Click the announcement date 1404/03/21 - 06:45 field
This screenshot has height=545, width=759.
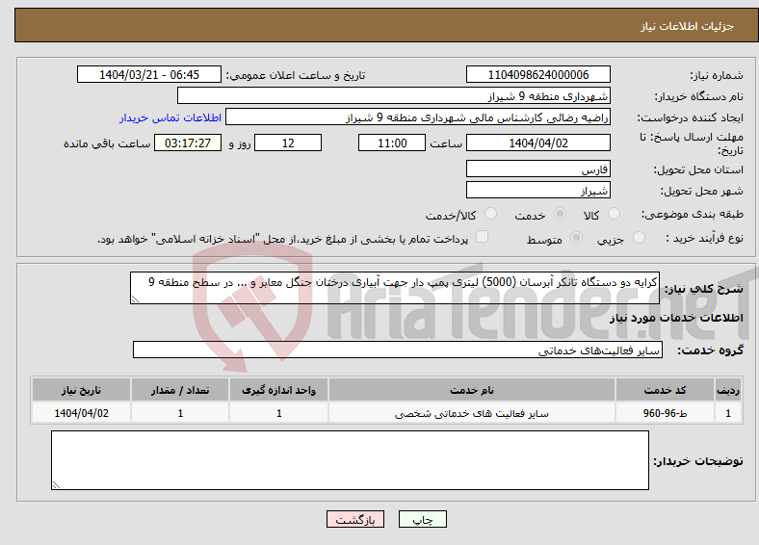click(x=149, y=74)
